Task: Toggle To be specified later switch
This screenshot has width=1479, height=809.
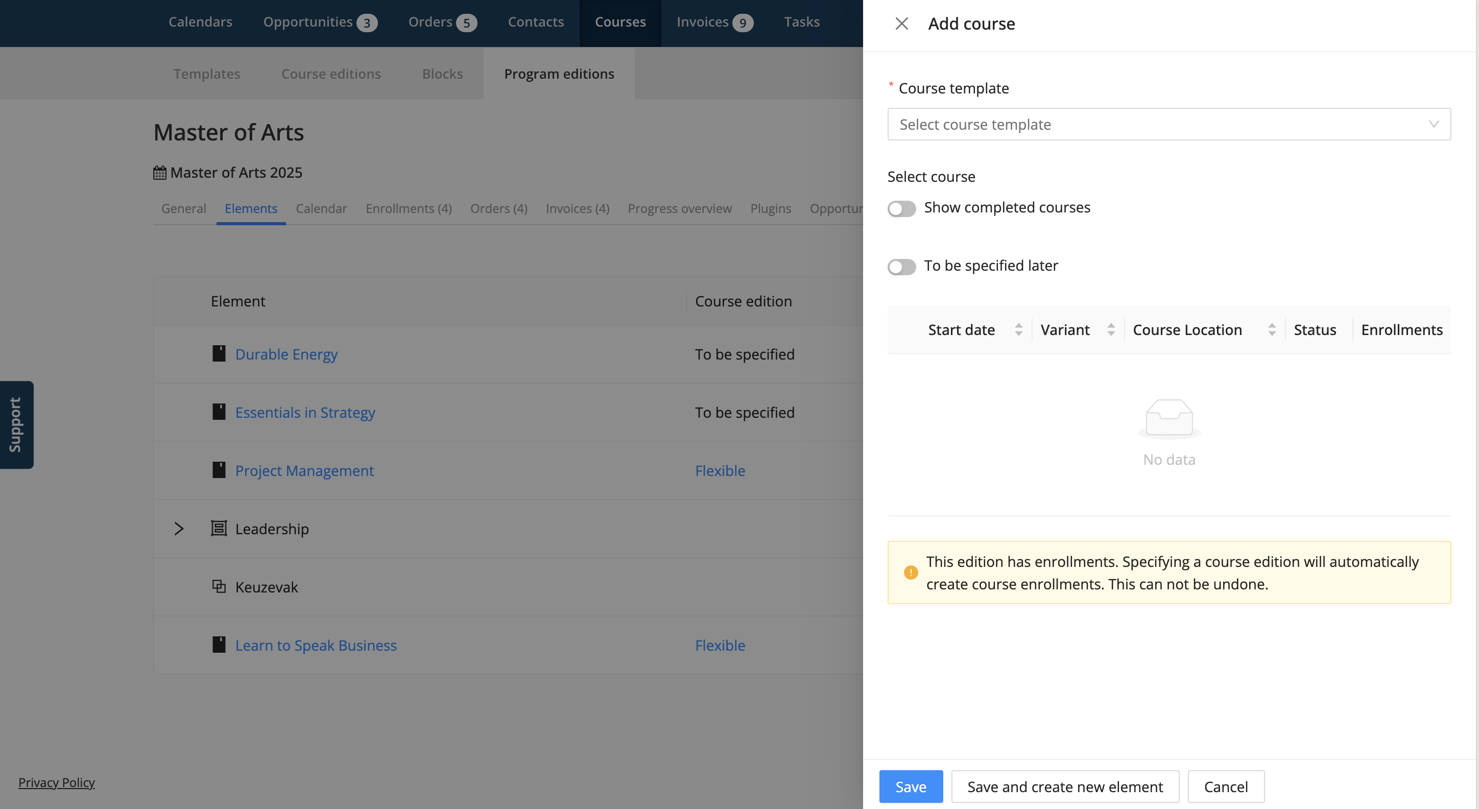Action: tap(901, 267)
